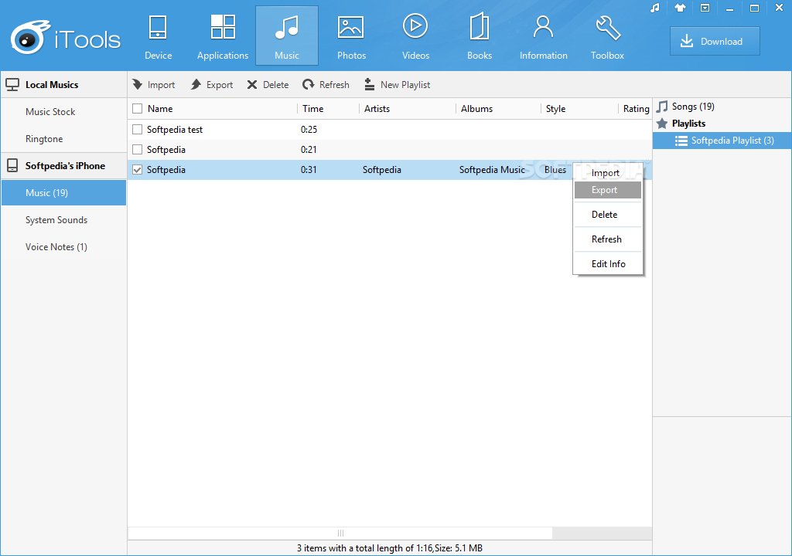The width and height of the screenshot is (792, 556).
Task: Check the Softpedia test row checkbox
Action: pos(138,130)
